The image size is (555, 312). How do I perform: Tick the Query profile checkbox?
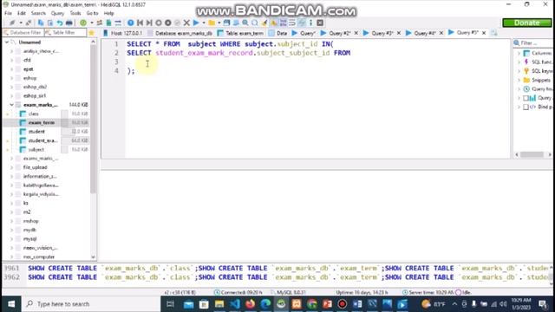(526, 98)
